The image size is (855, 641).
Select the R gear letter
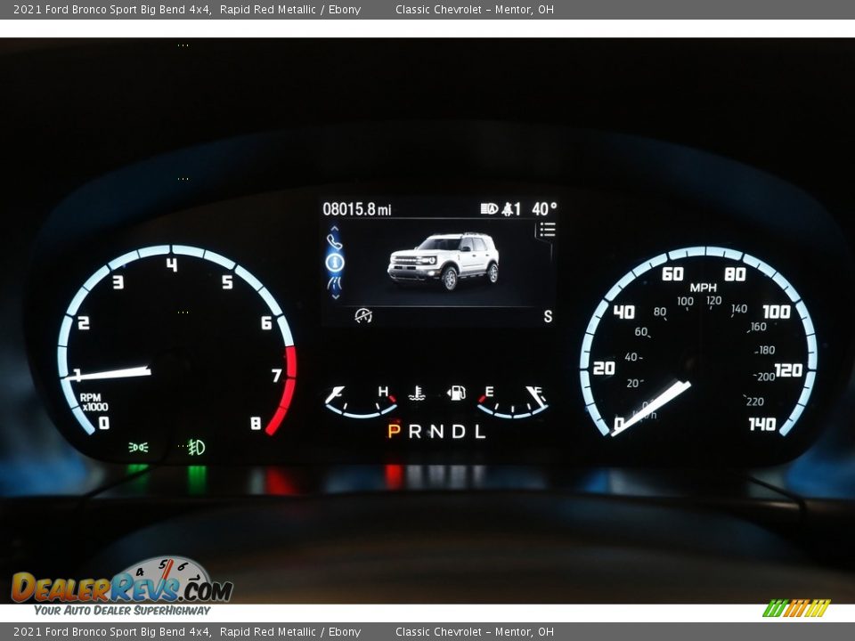click(x=415, y=432)
